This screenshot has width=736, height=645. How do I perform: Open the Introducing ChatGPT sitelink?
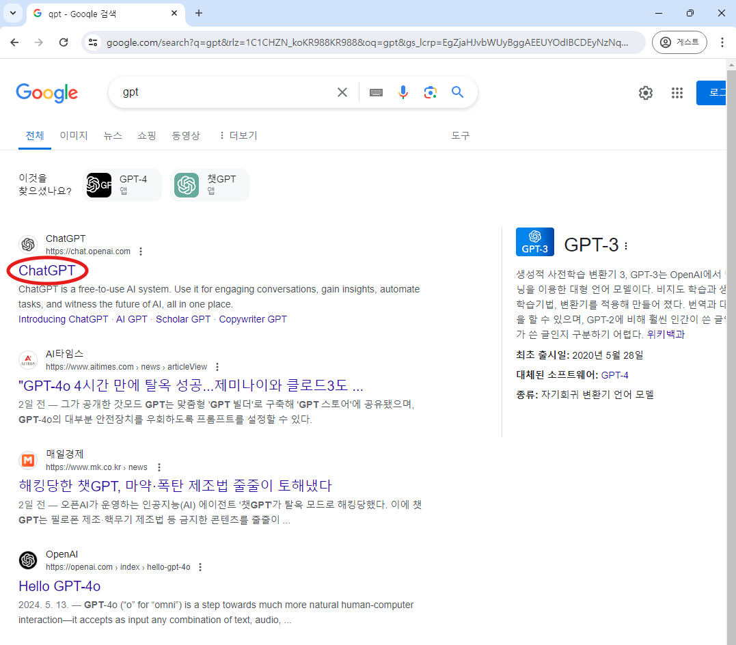pyautogui.click(x=64, y=319)
